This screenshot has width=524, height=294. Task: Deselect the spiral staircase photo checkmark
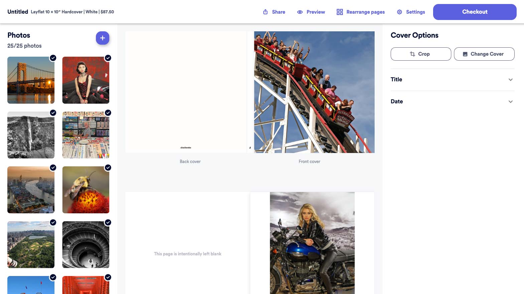coord(108,222)
